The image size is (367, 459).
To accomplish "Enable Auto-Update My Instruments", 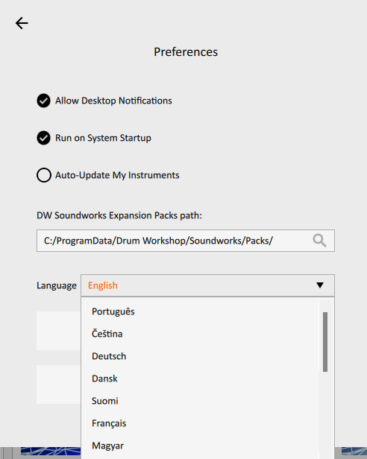I will (x=44, y=175).
